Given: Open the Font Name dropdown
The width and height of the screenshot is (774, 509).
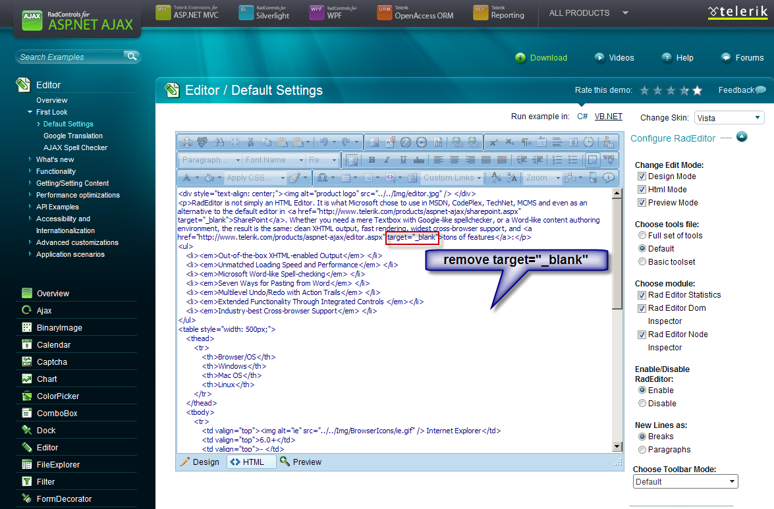Looking at the screenshot, I should click(274, 160).
